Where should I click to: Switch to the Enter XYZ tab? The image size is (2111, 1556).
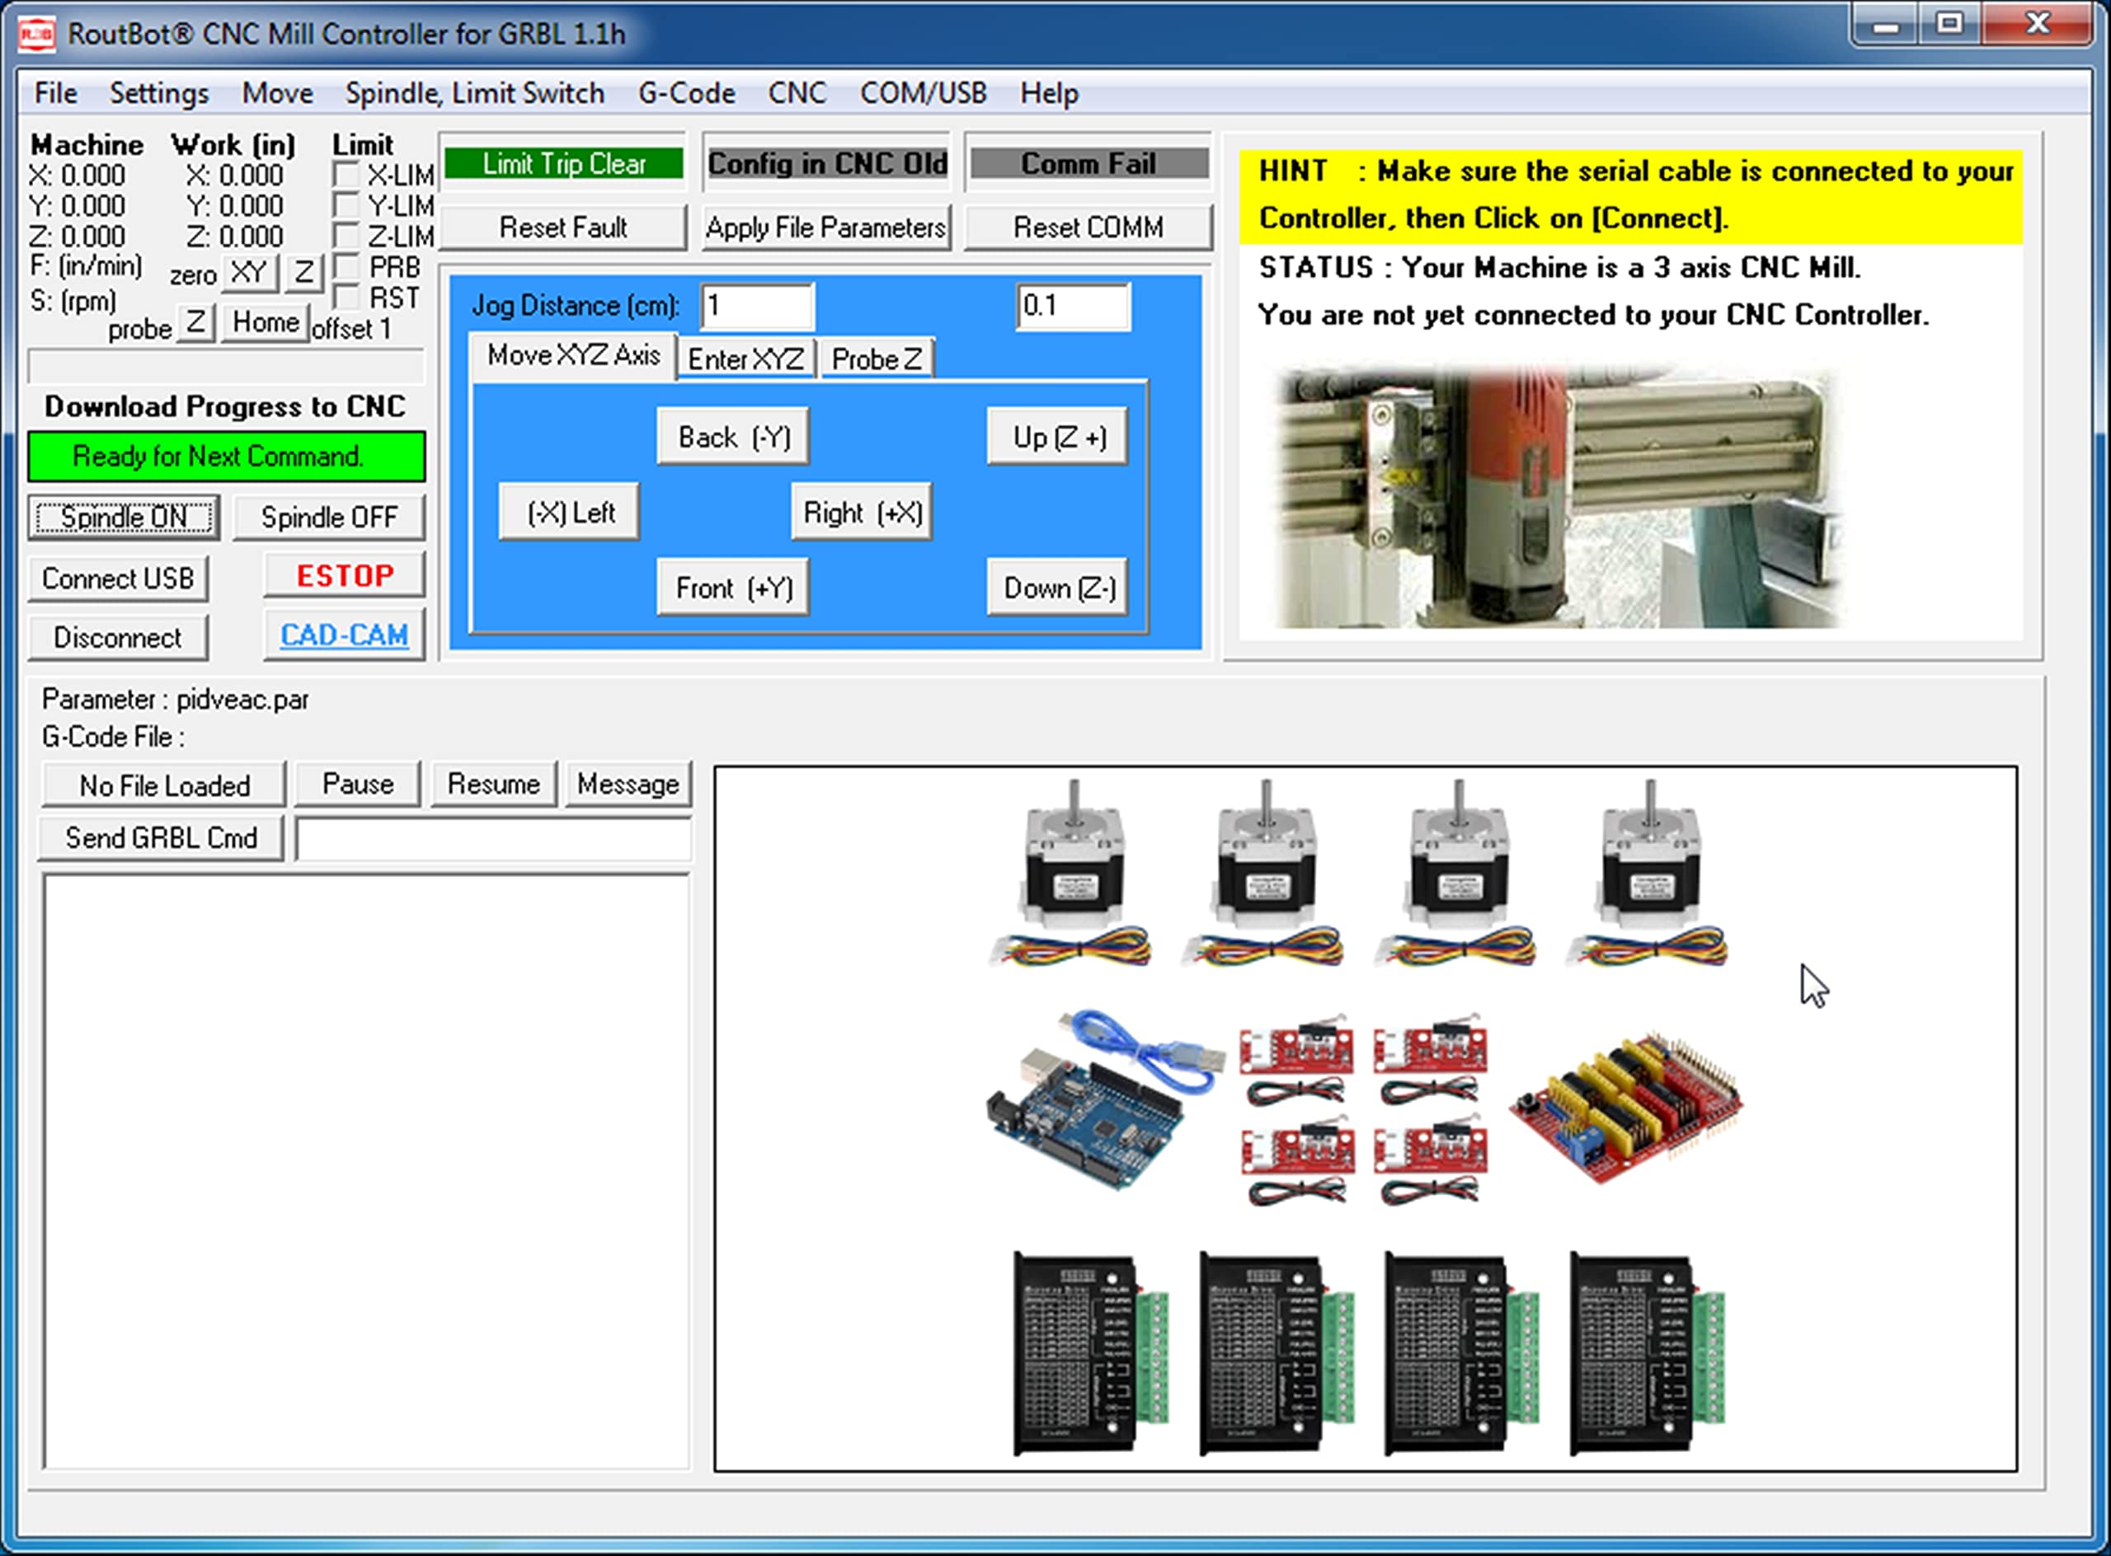[745, 359]
